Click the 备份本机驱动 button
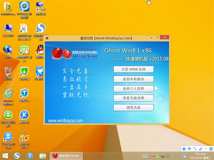The width and height of the screenshot is (214, 160). click(x=133, y=79)
